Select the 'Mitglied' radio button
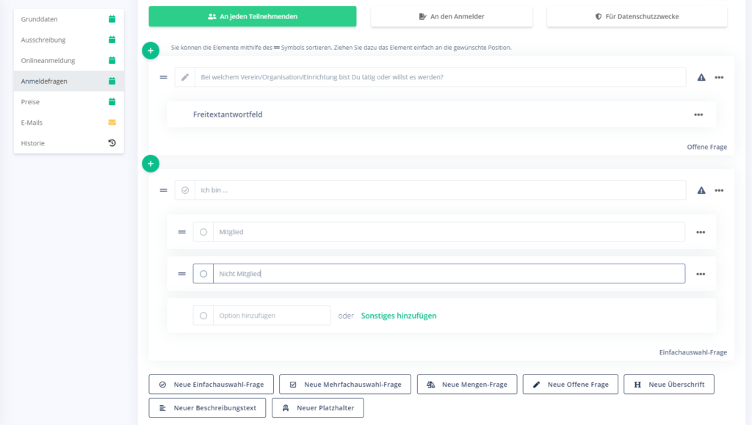The height and width of the screenshot is (425, 752). pos(203,232)
